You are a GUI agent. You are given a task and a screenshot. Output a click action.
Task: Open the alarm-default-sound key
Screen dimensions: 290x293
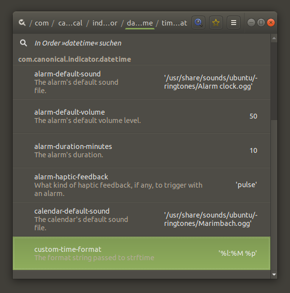point(142,82)
